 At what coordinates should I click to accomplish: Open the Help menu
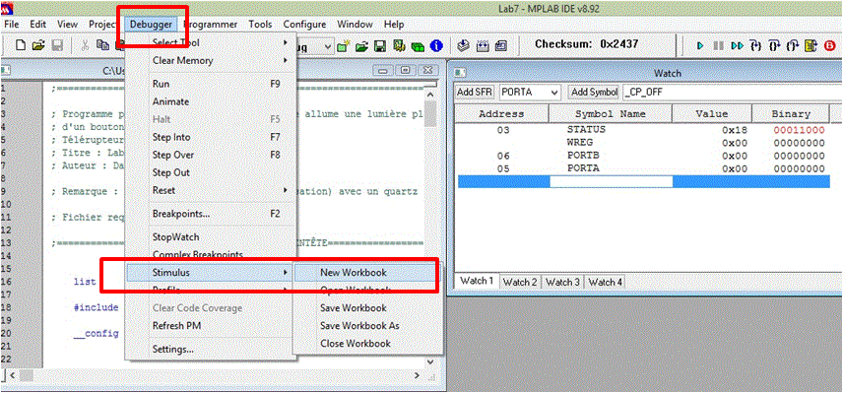[x=394, y=25]
